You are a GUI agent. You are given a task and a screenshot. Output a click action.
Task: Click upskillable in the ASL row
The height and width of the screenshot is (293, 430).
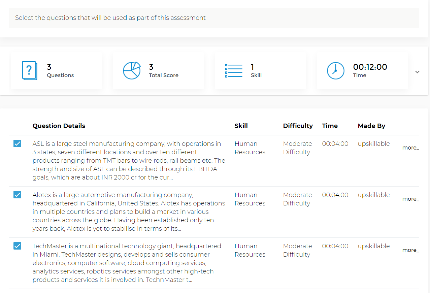pyautogui.click(x=374, y=144)
